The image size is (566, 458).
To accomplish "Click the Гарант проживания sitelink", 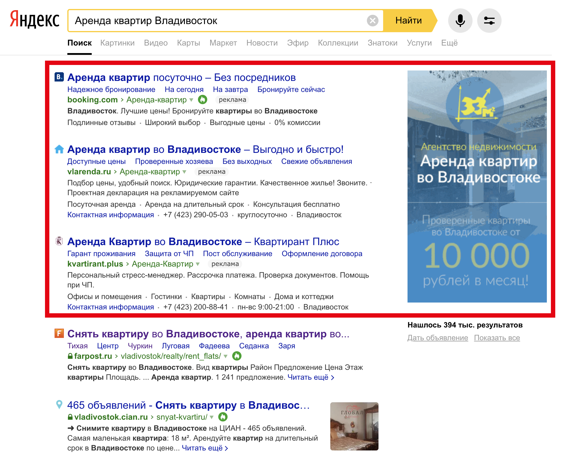I will coord(101,254).
